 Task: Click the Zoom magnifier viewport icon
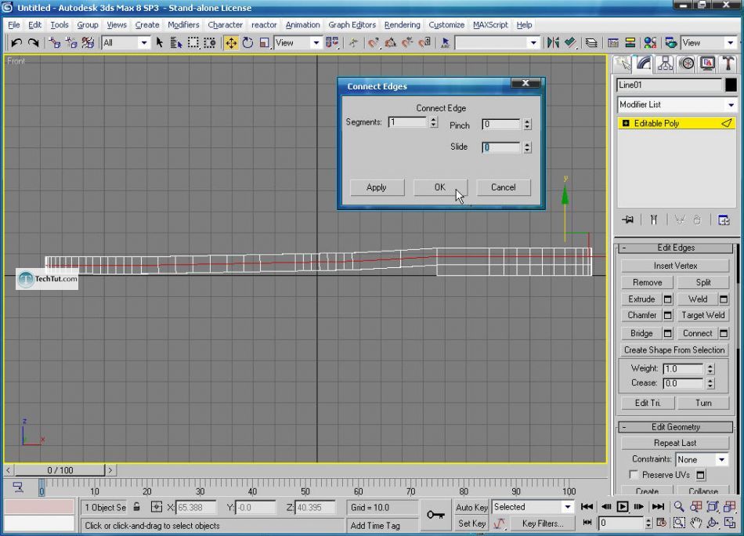679,507
